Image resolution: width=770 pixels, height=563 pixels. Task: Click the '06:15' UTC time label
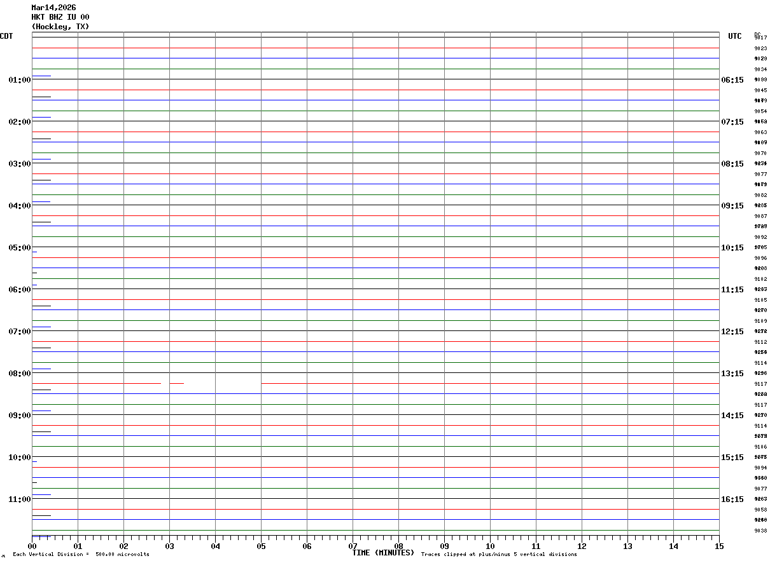732,80
